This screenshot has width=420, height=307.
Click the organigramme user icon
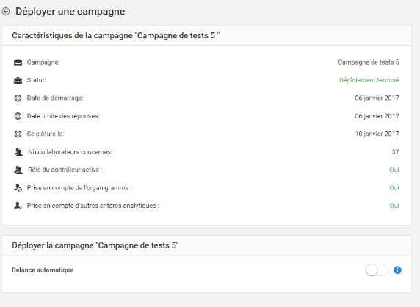pos(18,188)
